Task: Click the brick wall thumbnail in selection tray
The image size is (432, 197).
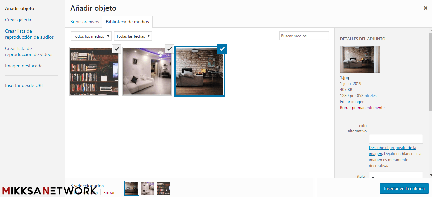Action: [x=132, y=188]
